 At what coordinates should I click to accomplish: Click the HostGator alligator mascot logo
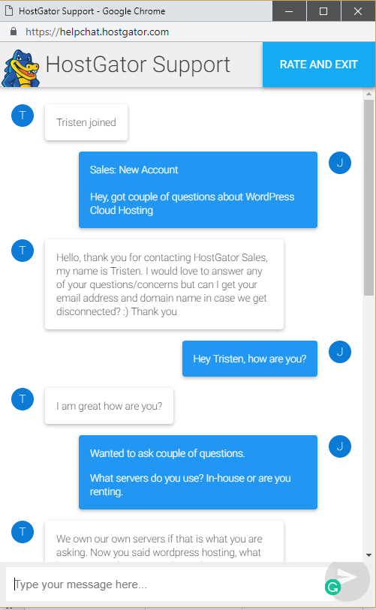pyautogui.click(x=20, y=68)
